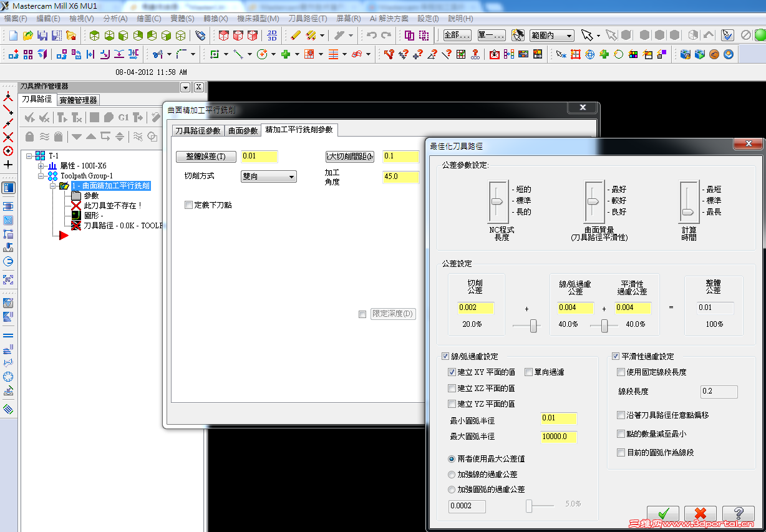Move insert arrow down triangle icon
This screenshot has width=766, height=532.
pos(77,137)
